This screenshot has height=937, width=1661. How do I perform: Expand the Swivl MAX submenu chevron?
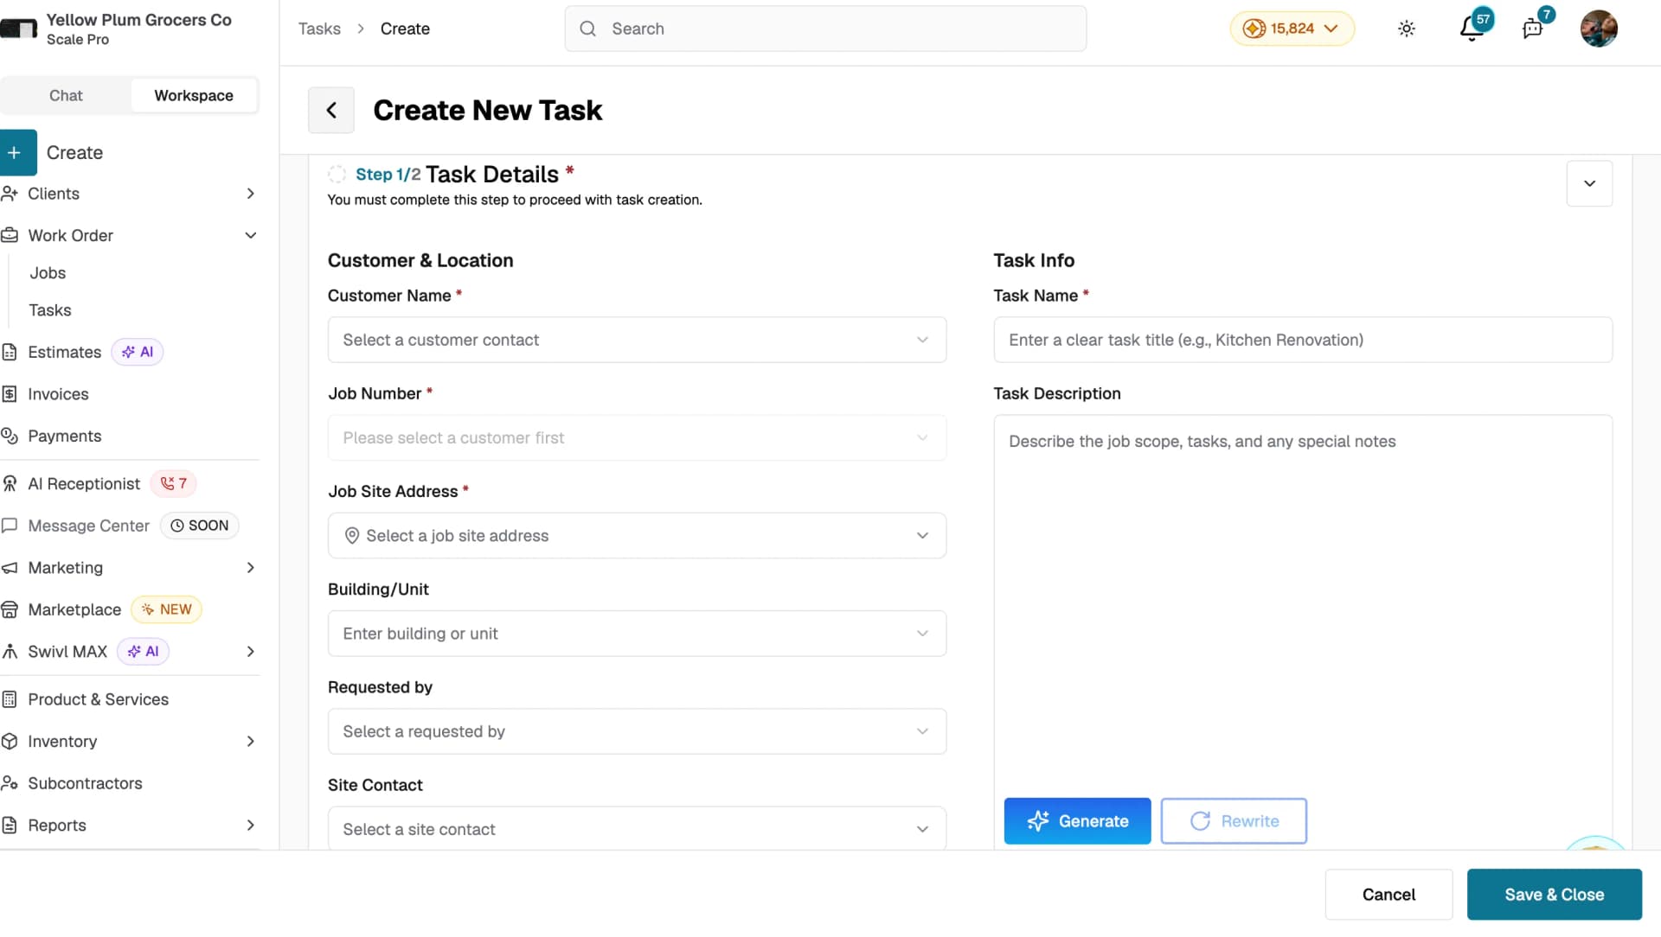click(x=250, y=652)
